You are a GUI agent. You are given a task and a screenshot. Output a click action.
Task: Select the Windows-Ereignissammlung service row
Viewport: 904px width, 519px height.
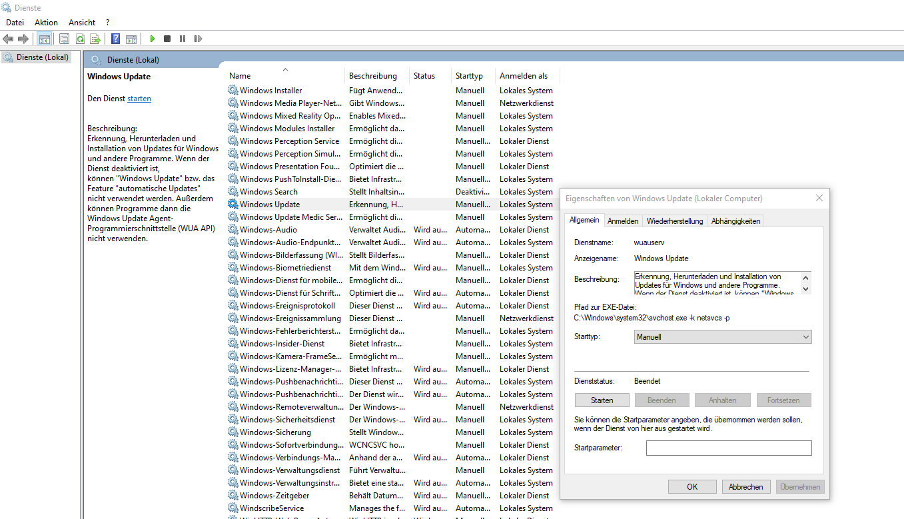click(392, 318)
